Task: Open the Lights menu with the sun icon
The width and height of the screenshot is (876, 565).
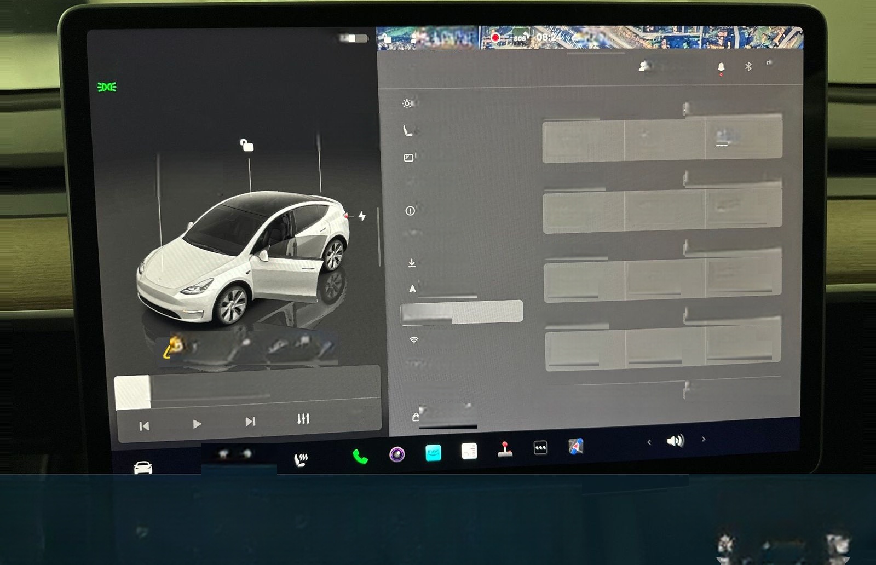Action: coord(407,103)
